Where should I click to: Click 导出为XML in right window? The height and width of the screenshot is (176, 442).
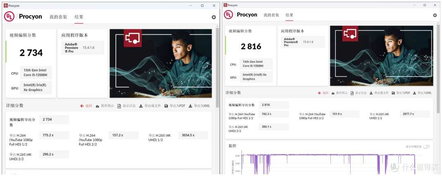click(422, 93)
